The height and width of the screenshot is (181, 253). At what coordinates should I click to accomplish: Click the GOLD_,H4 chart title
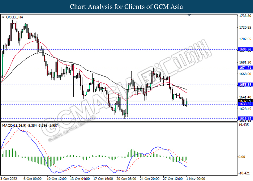tap(14, 17)
